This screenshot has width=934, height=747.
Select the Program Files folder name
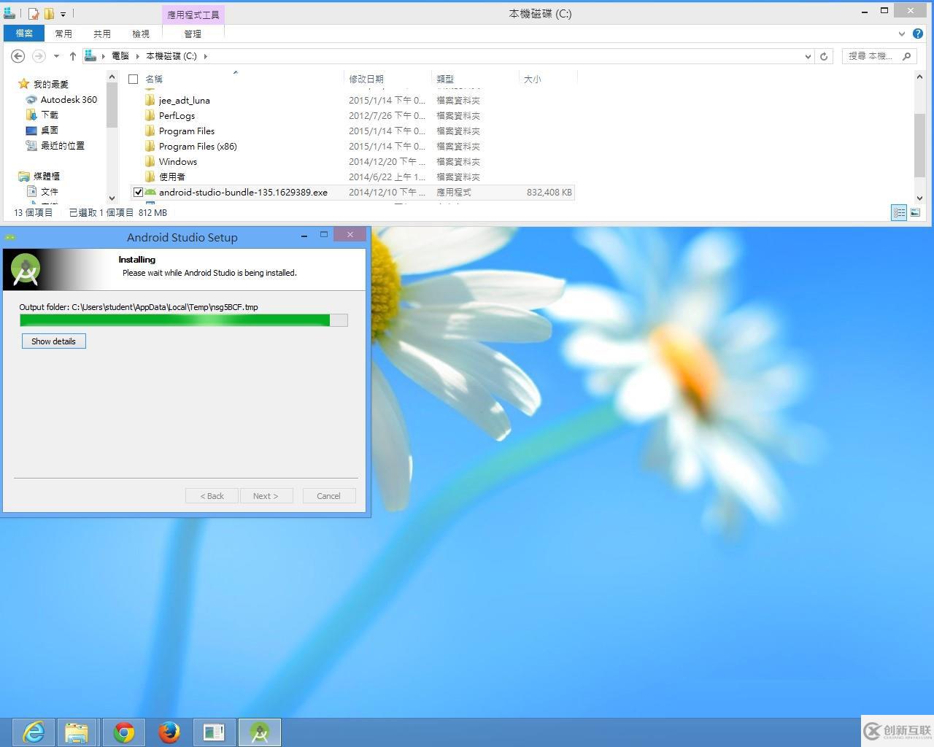[x=187, y=131]
